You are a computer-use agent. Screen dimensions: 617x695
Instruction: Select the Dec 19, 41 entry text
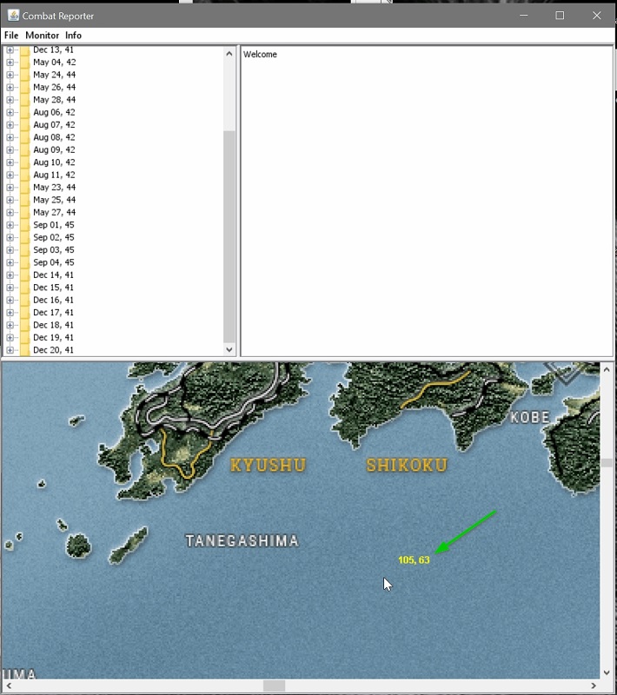[x=53, y=338]
